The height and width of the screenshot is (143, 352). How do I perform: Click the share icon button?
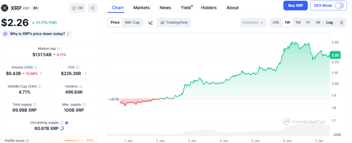(x=92, y=8)
